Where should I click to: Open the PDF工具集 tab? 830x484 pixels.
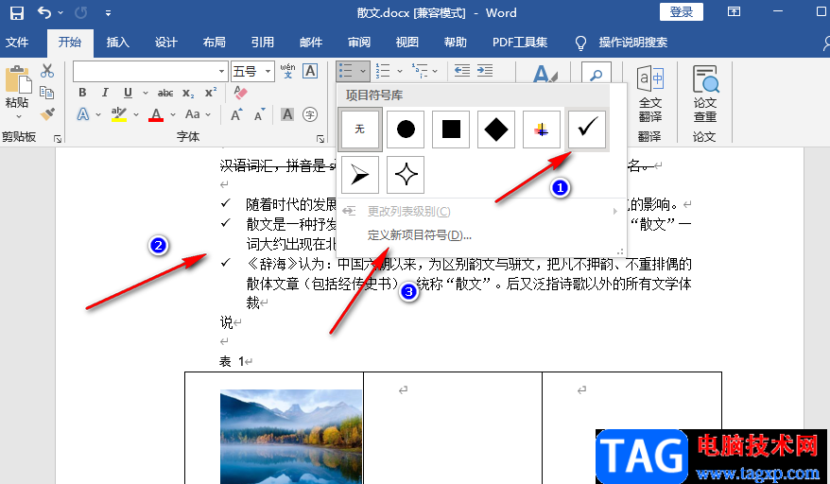pyautogui.click(x=520, y=43)
